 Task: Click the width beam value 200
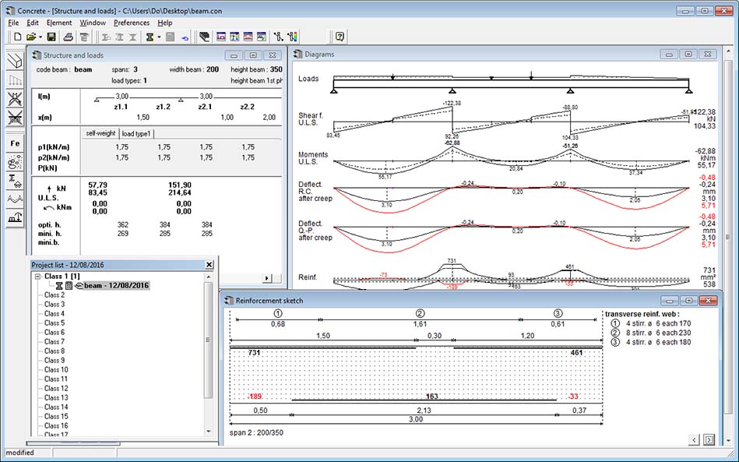tap(213, 69)
